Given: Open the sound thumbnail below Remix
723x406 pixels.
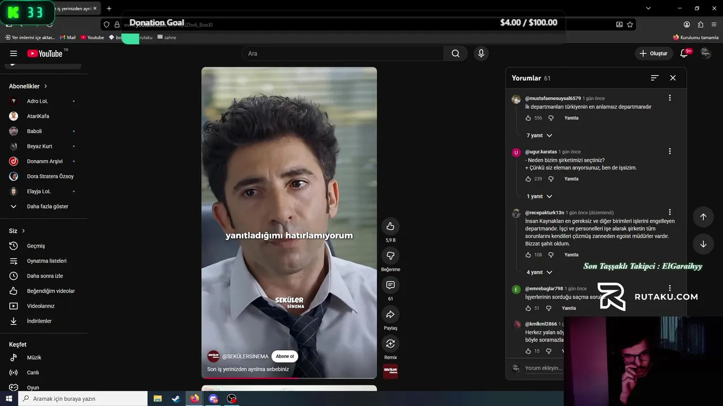Looking at the screenshot, I should tap(390, 372).
